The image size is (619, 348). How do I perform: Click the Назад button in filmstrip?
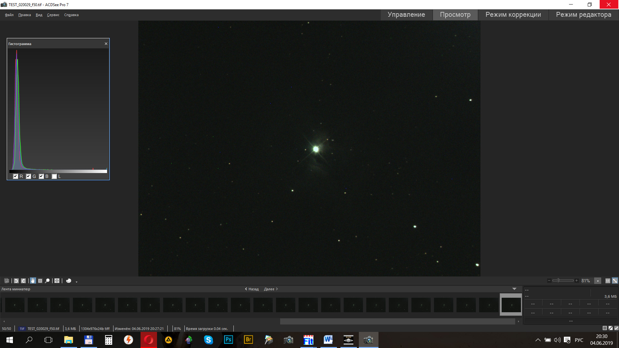click(252, 289)
